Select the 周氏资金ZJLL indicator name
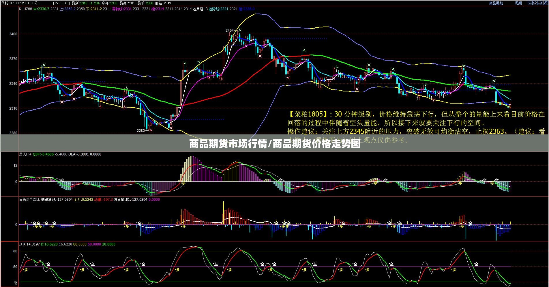The image size is (549, 287). click(x=29, y=200)
